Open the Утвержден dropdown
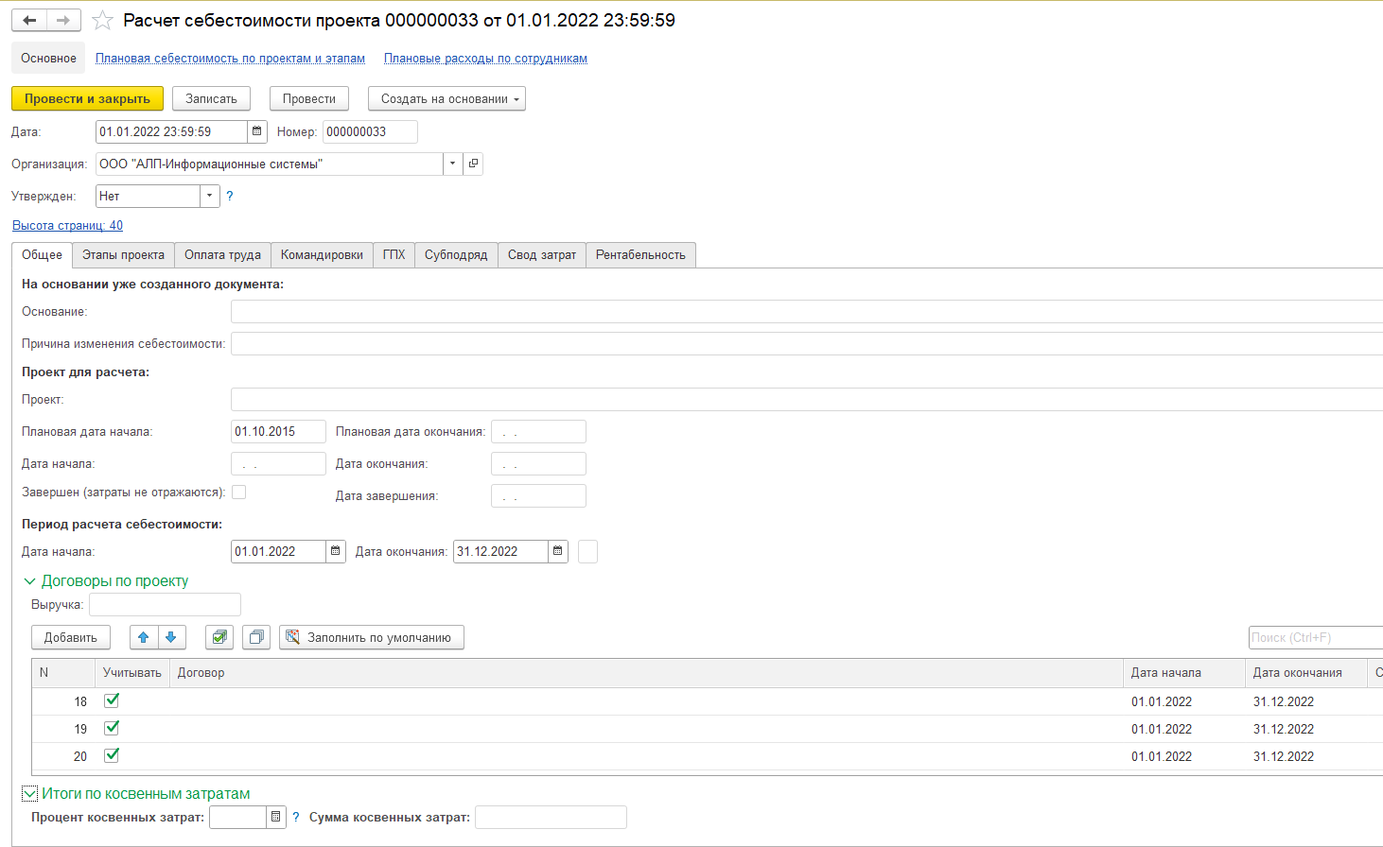Screen dimensions: 1383x847 tap(210, 196)
